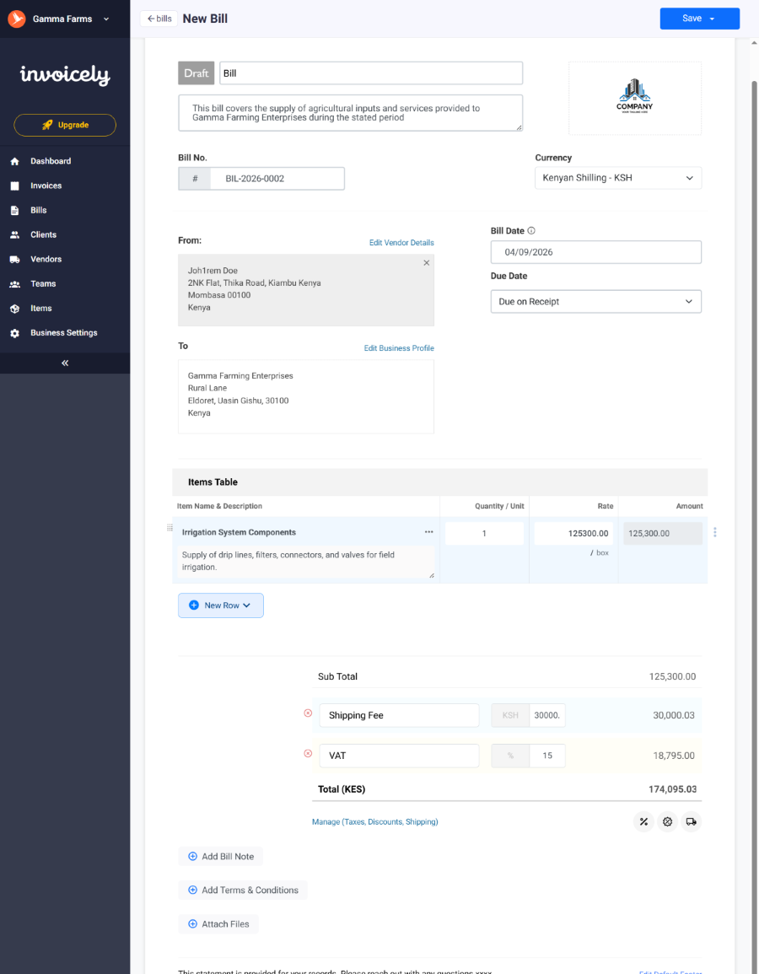Open the row options vertical dots
The width and height of the screenshot is (759, 974).
tap(715, 532)
